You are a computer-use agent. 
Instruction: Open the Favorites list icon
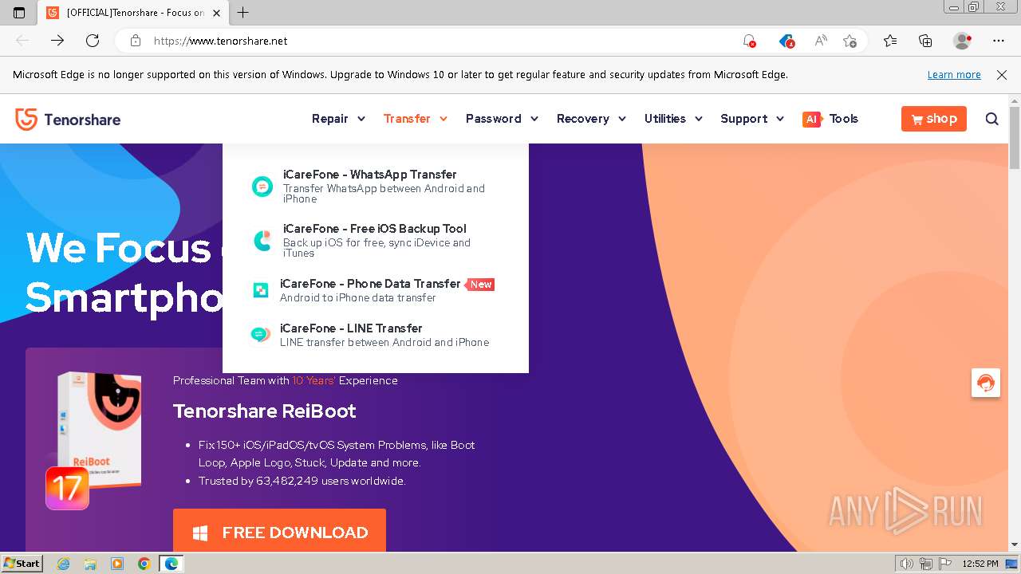[890, 41]
